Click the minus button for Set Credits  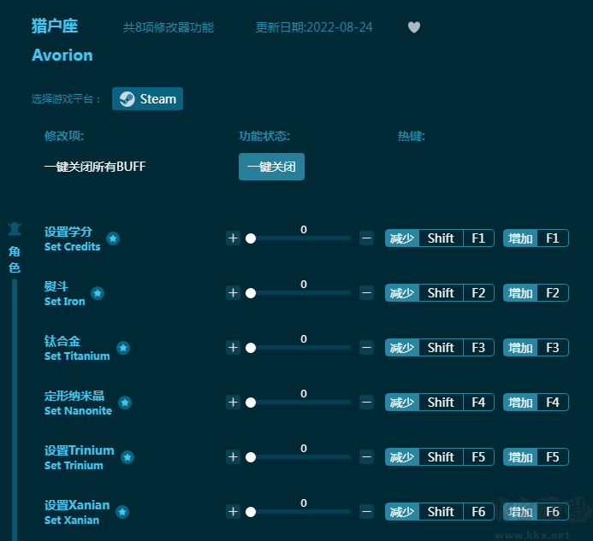(x=366, y=238)
